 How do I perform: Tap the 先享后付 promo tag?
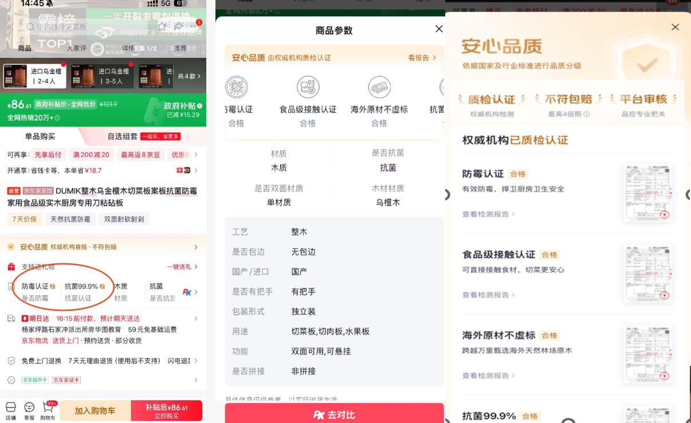point(48,155)
